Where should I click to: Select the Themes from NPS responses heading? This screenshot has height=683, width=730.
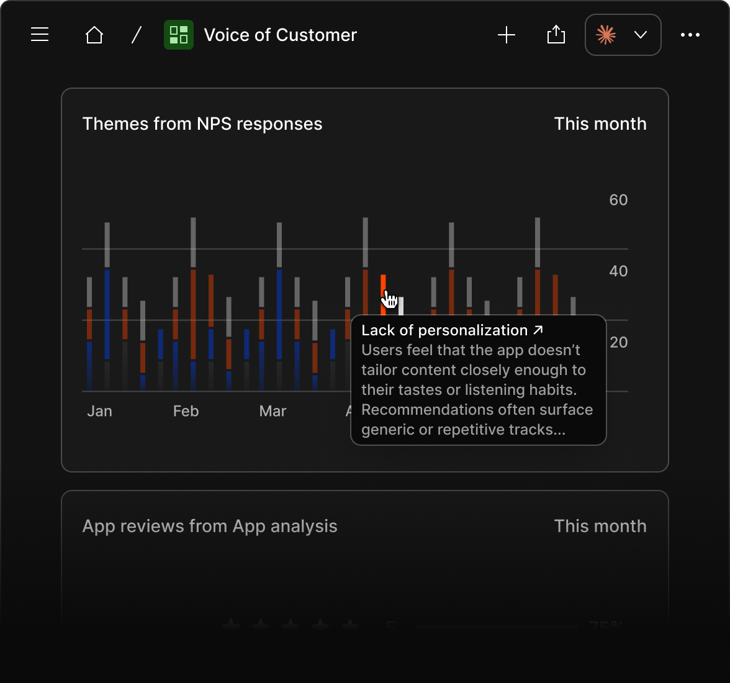202,124
